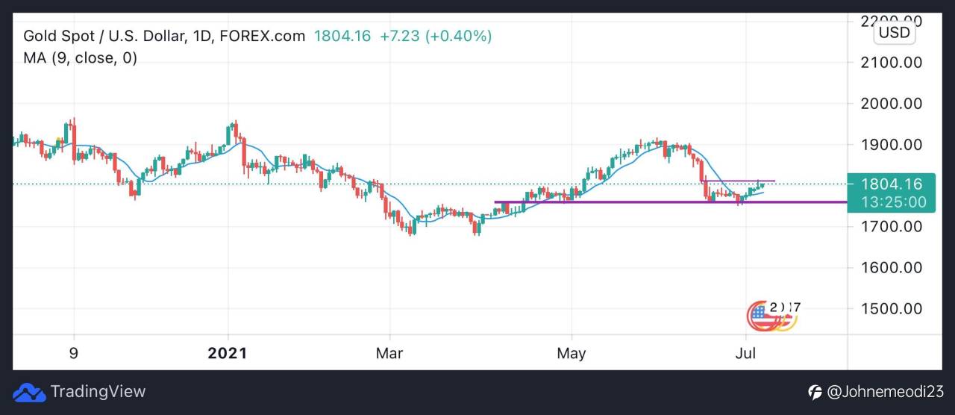The height and width of the screenshot is (415, 955).
Task: Click the icon beside @Johnemeodi23
Action: (x=815, y=392)
